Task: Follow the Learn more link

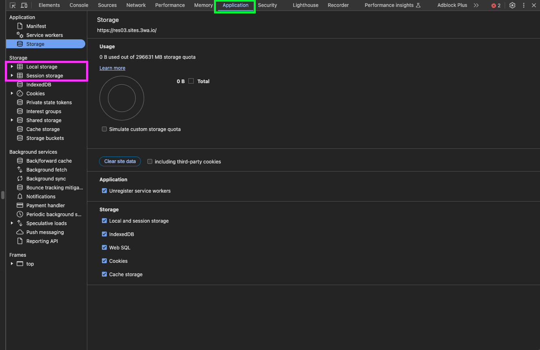Action: tap(112, 68)
